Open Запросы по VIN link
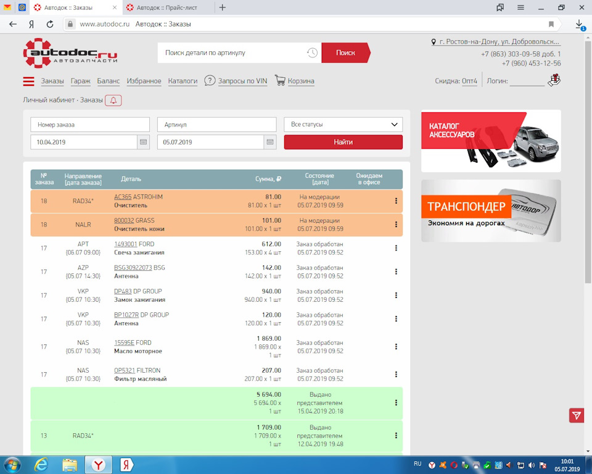The width and height of the screenshot is (592, 474). [242, 81]
